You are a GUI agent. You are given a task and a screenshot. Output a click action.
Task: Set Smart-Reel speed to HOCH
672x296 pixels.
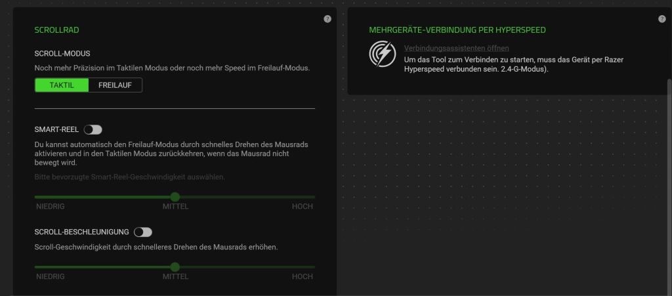302,207
